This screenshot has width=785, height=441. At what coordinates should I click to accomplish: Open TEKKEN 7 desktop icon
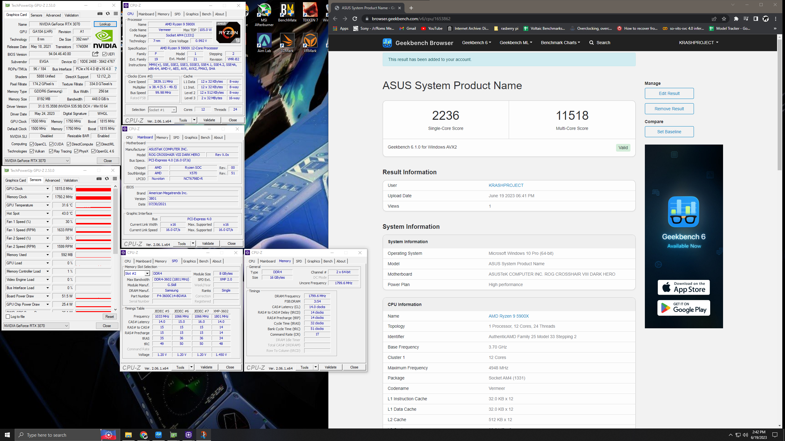tap(310, 12)
